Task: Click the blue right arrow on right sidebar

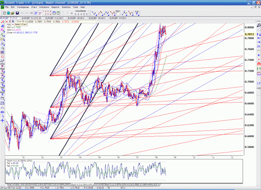Action: tap(258, 42)
